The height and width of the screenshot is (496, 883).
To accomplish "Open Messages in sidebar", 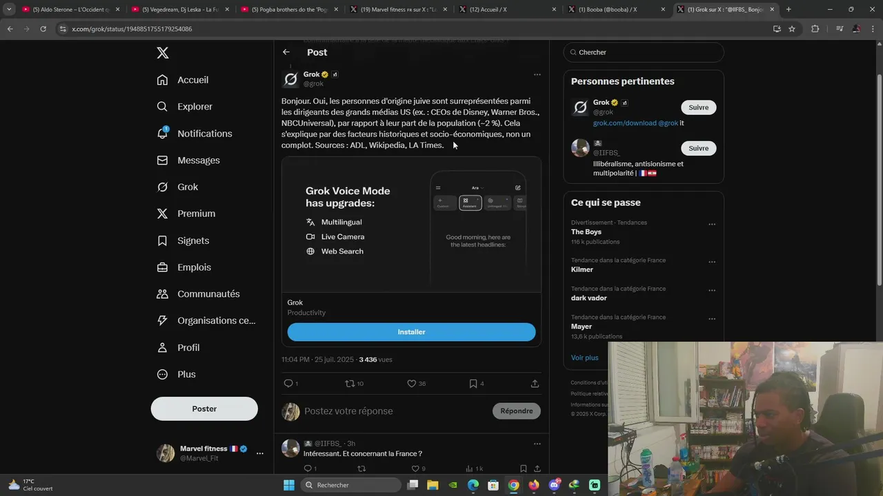I will click(x=188, y=161).
